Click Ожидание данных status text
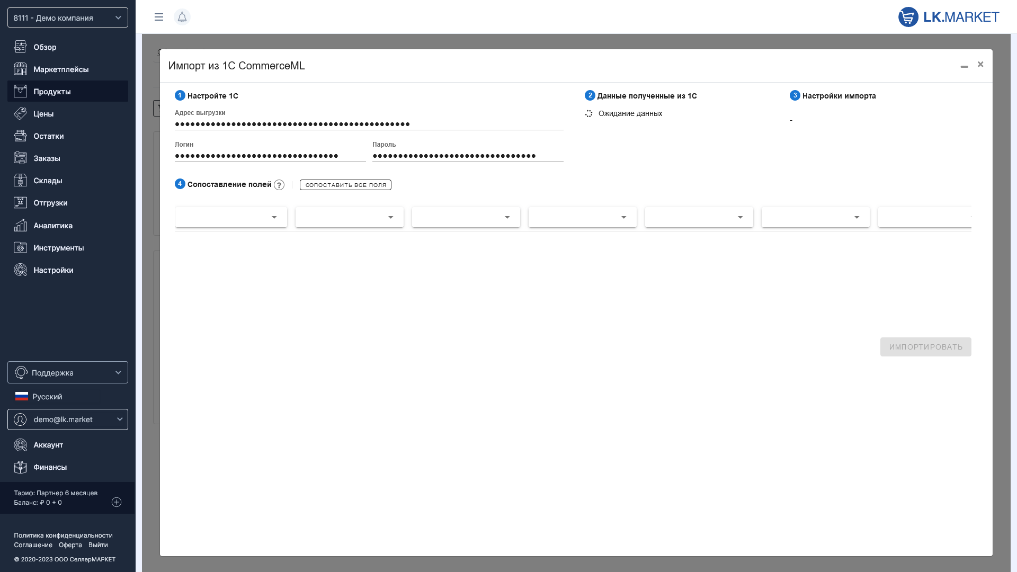The width and height of the screenshot is (1017, 572). tap(630, 113)
